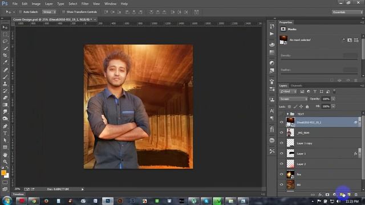Open the Screen blend mode dropdown
This screenshot has width=365, height=205.
[x=294, y=99]
